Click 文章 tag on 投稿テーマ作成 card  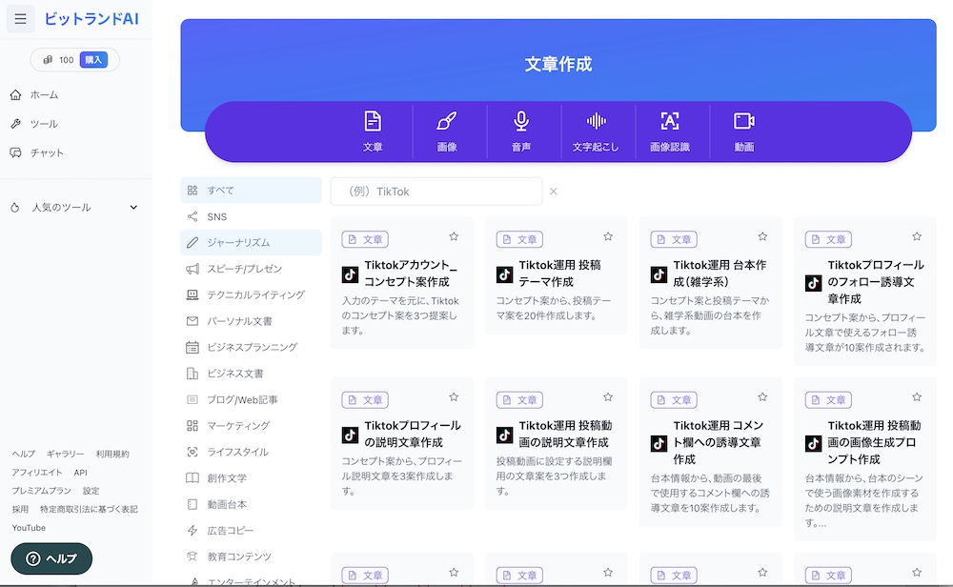[519, 239]
